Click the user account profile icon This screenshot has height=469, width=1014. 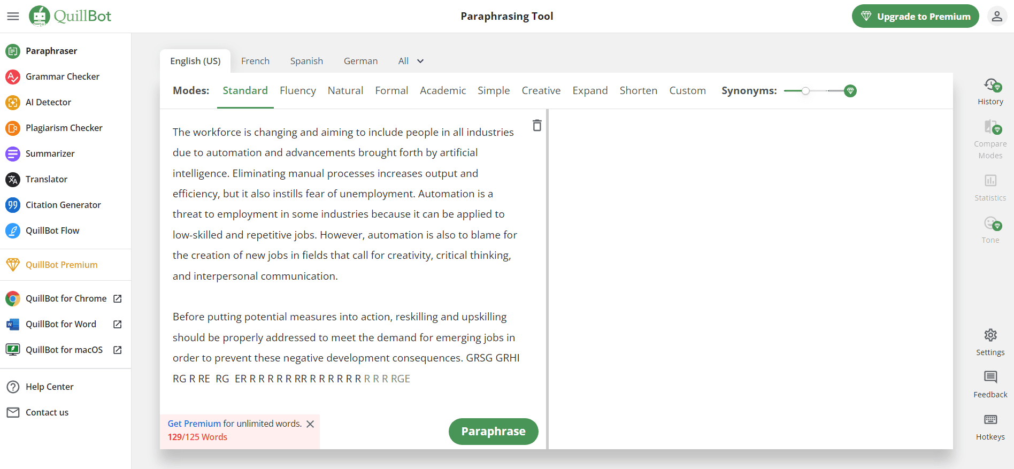pos(997,16)
